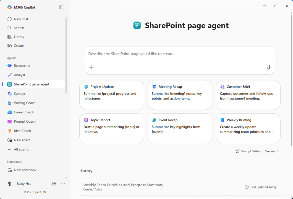
Task: Select the Researcher agent
Action: point(22,66)
